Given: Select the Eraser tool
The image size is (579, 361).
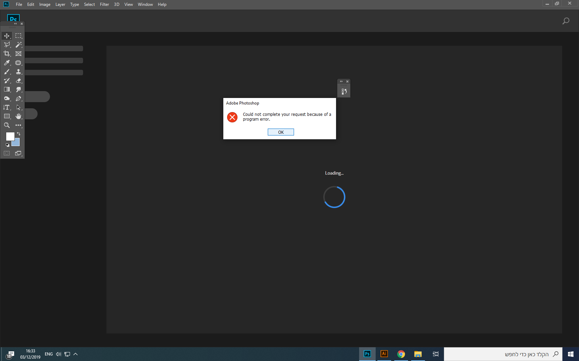Looking at the screenshot, I should [18, 80].
